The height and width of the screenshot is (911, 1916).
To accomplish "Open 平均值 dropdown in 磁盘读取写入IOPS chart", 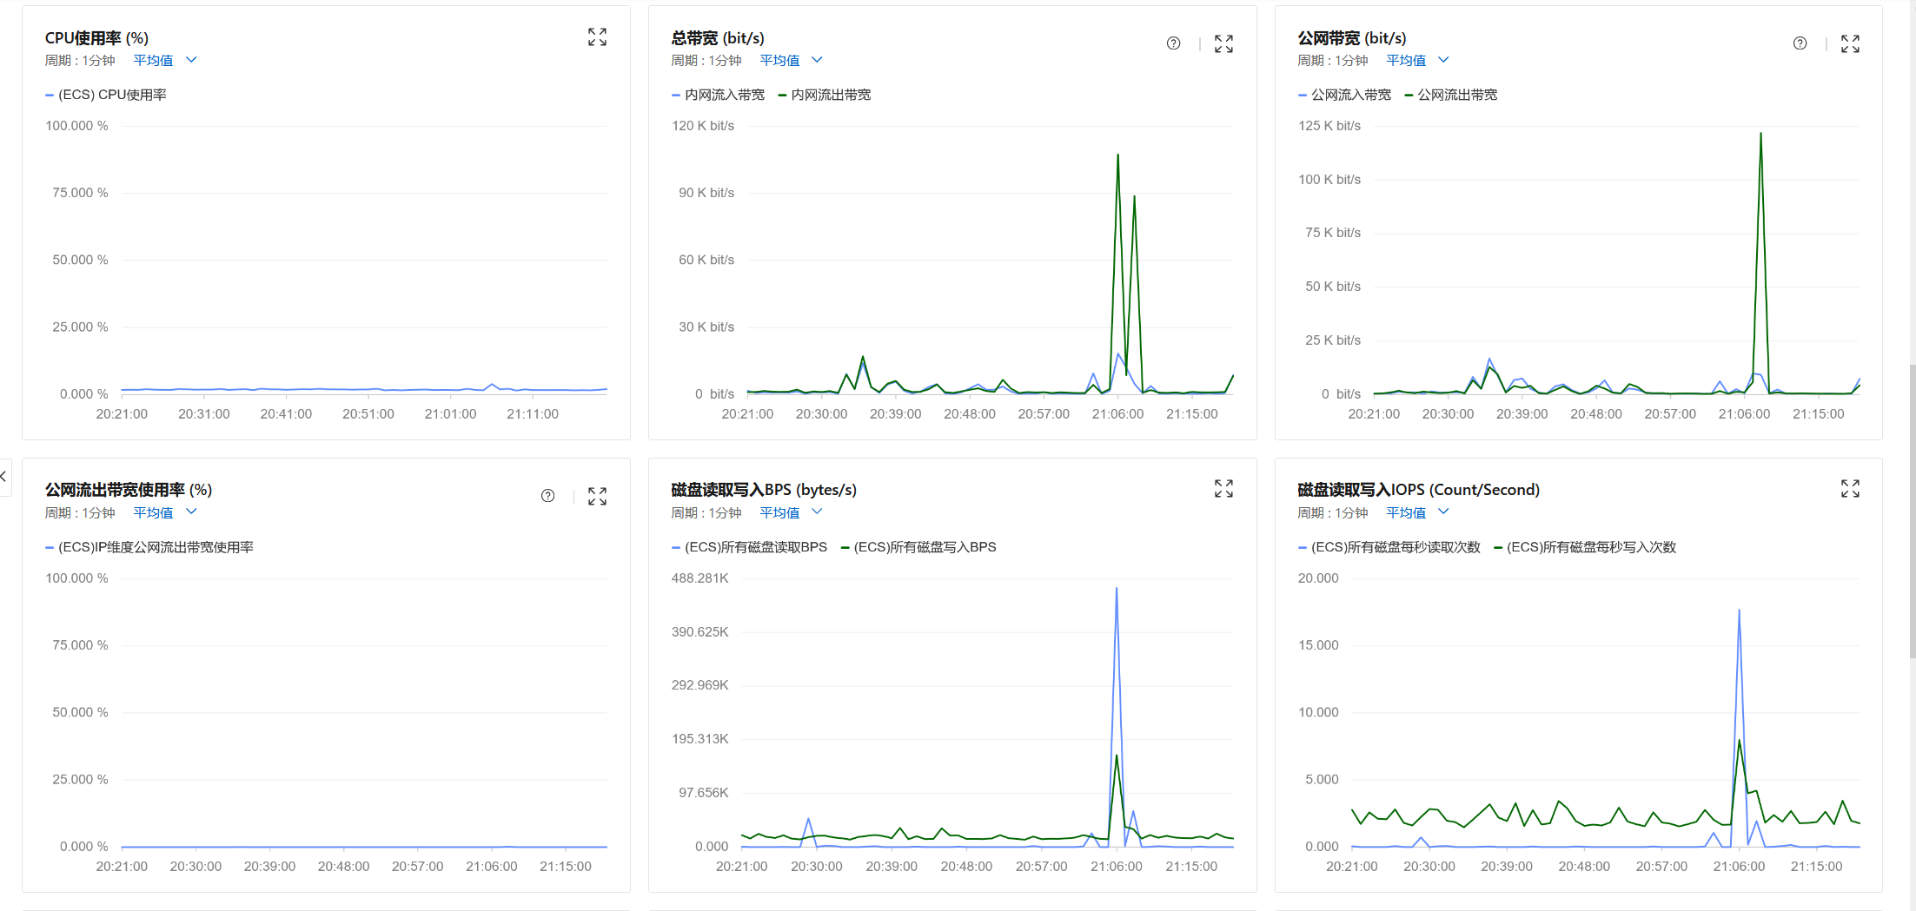I will click(x=1417, y=512).
